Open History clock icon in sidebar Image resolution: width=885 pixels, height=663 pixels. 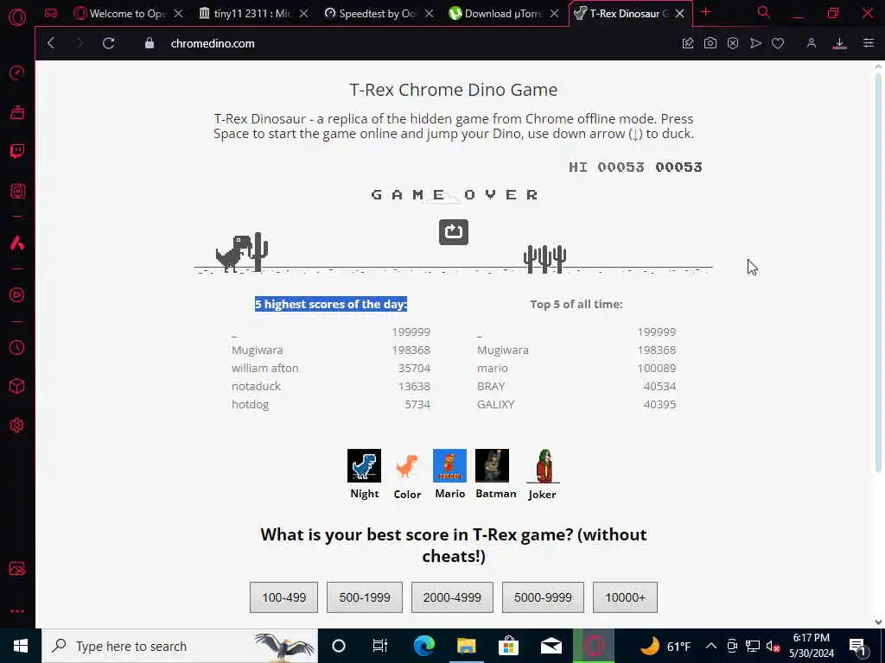click(x=17, y=347)
